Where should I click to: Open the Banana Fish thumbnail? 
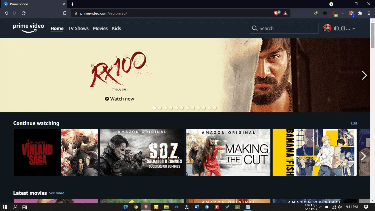315,152
